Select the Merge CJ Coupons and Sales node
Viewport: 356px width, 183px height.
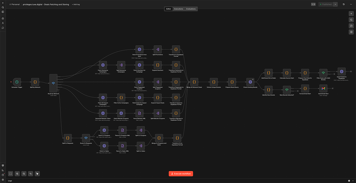point(159,138)
